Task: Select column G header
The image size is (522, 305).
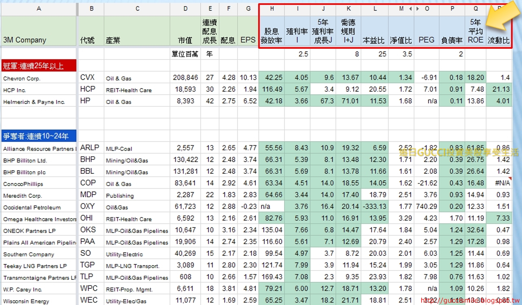Action: click(248, 9)
